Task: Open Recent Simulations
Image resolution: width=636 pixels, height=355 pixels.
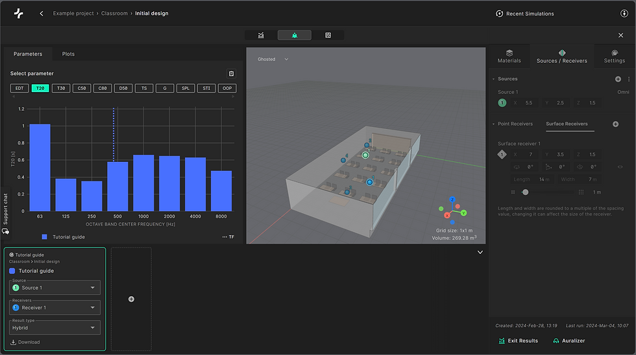Action: tap(525, 14)
